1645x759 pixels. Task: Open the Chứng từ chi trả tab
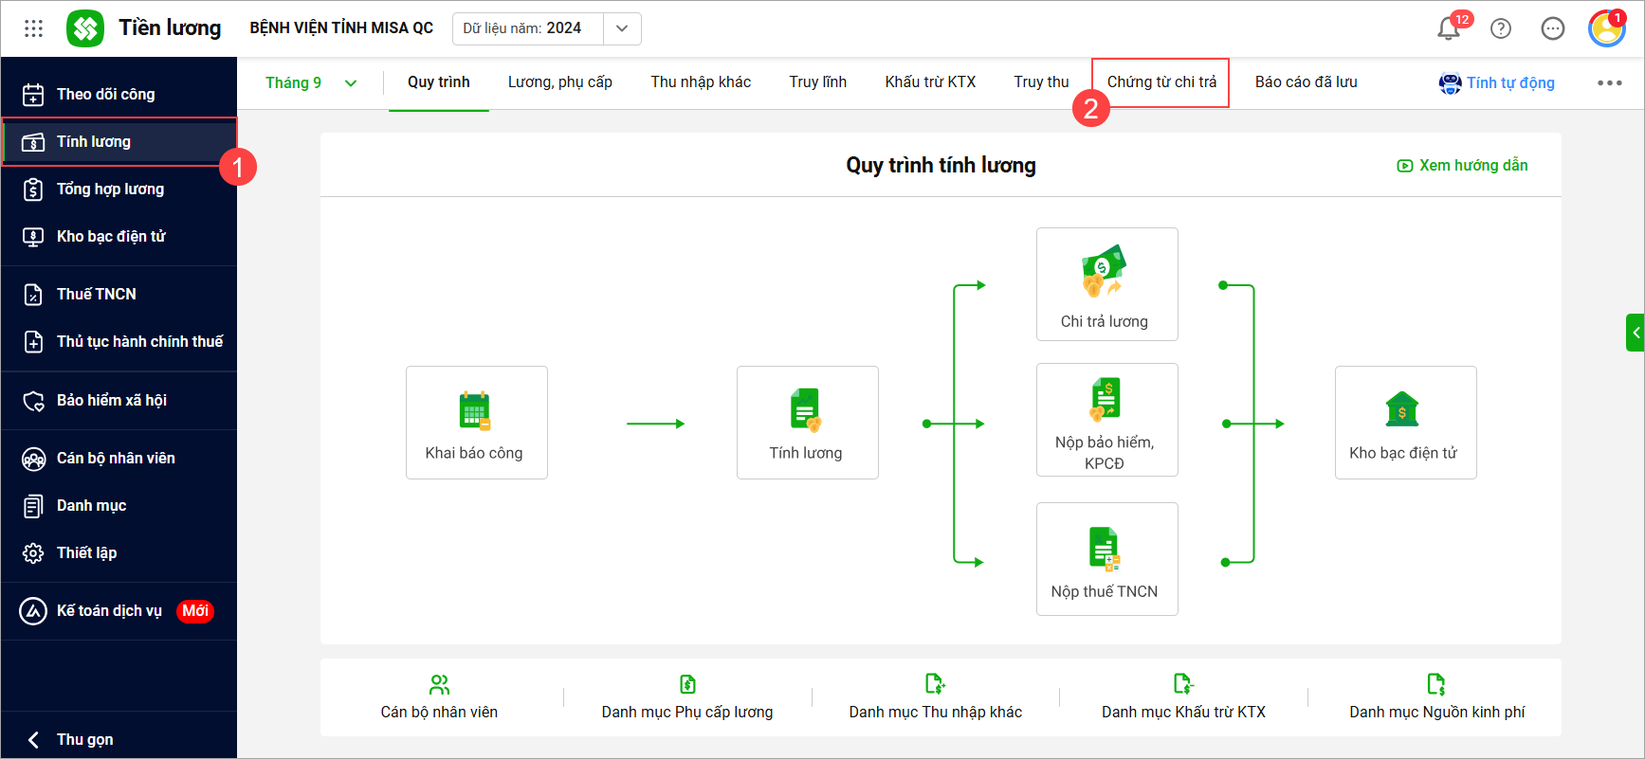[x=1161, y=82]
